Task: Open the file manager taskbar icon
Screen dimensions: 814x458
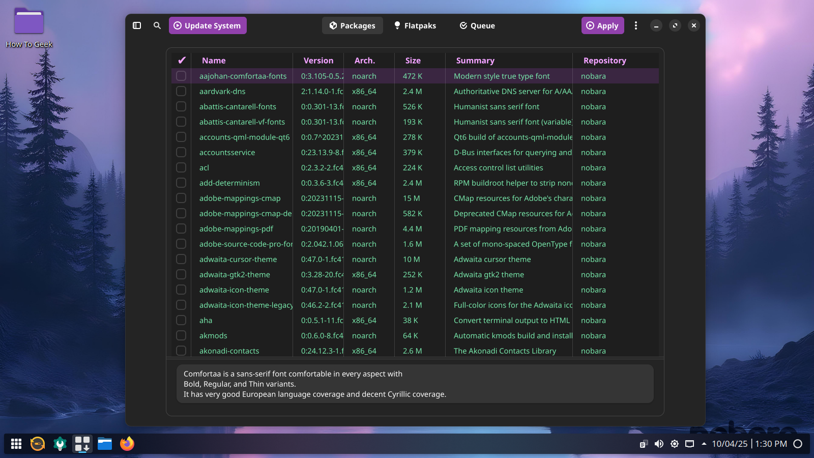Action: (105, 444)
